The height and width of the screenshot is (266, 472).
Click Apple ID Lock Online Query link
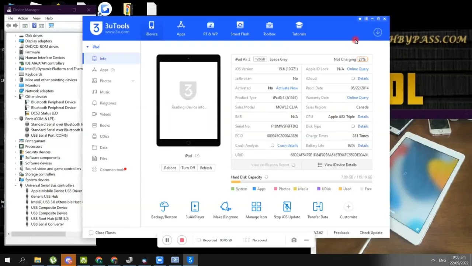pyautogui.click(x=358, y=69)
